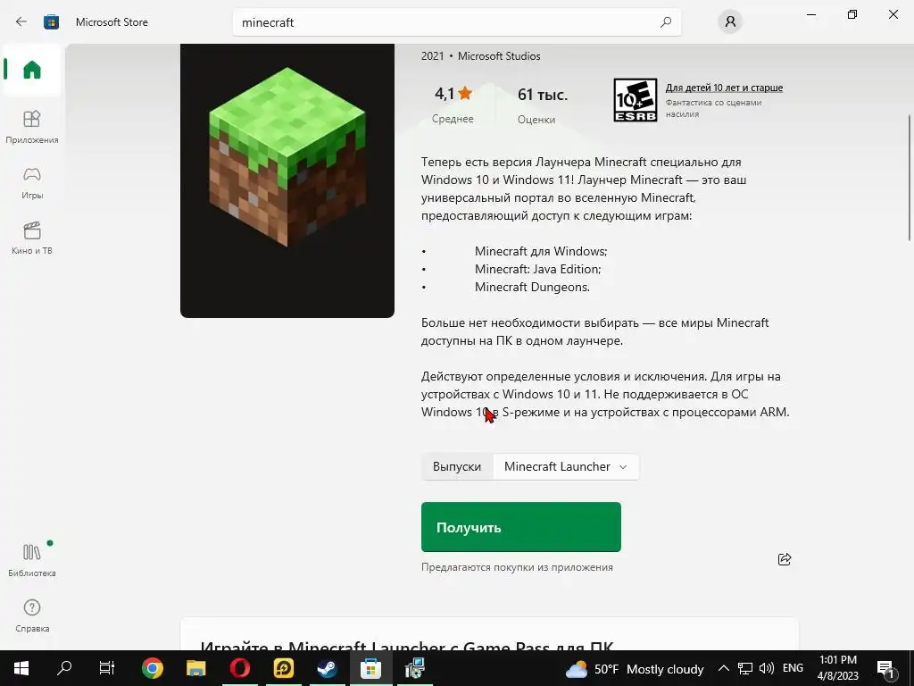
Task: Click the 'Выпуски' label
Action: click(x=457, y=466)
